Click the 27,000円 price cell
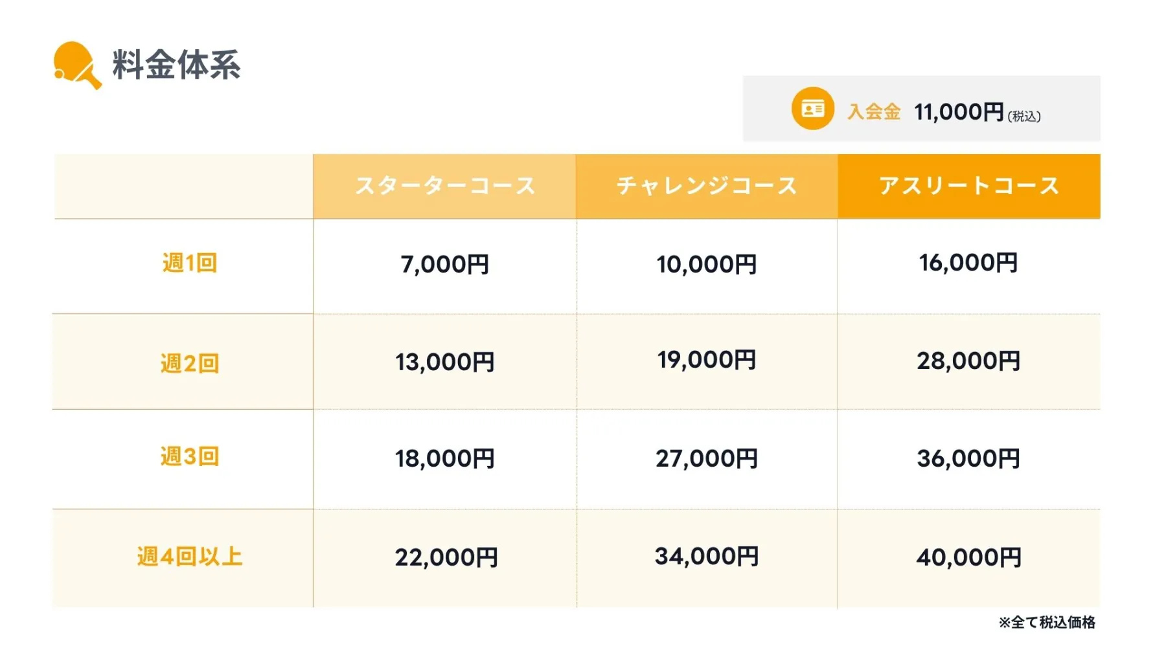This screenshot has height=655, width=1166. (x=707, y=459)
